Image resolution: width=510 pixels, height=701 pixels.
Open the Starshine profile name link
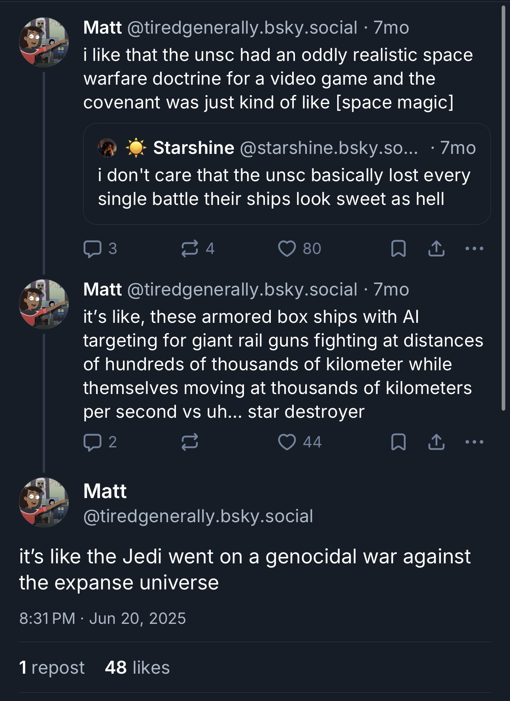click(193, 148)
